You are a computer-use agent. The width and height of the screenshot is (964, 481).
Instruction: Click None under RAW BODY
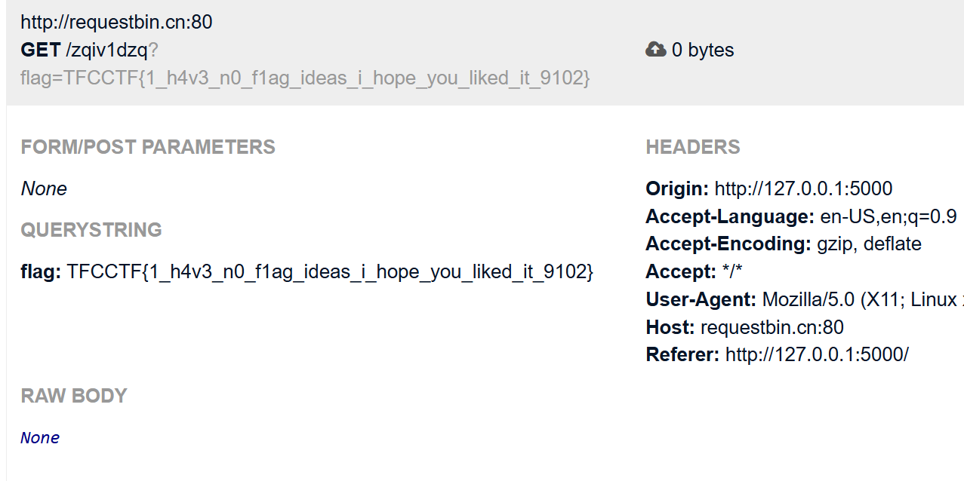(x=40, y=438)
